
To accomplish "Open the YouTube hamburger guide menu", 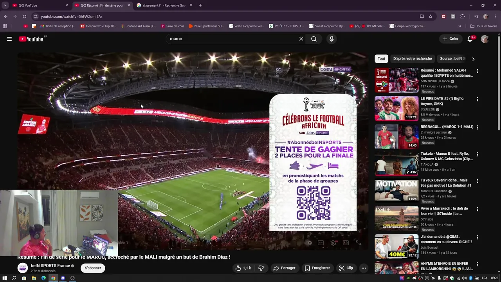I will (9, 39).
